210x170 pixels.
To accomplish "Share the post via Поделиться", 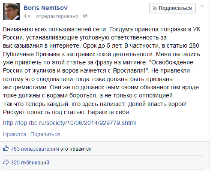I will point(45,134).
